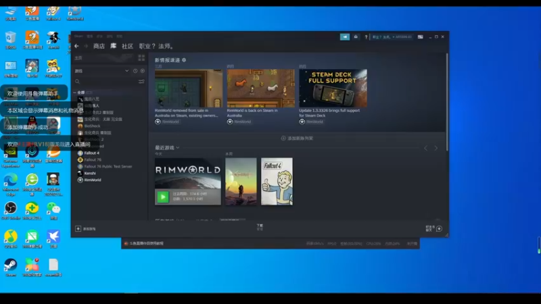Open the Steam menu in title bar

click(x=78, y=36)
